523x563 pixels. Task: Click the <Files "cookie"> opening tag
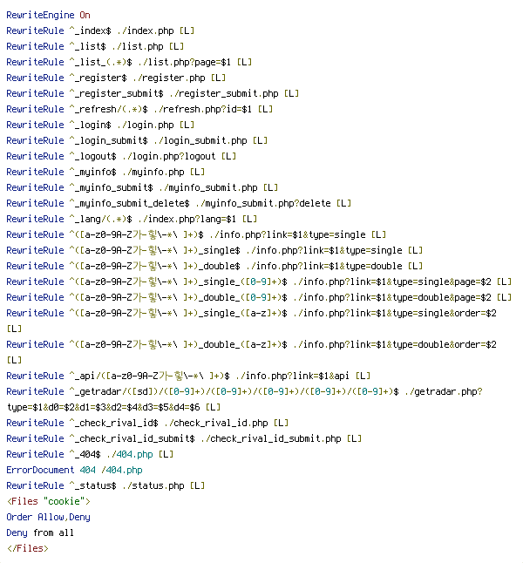[49, 502]
